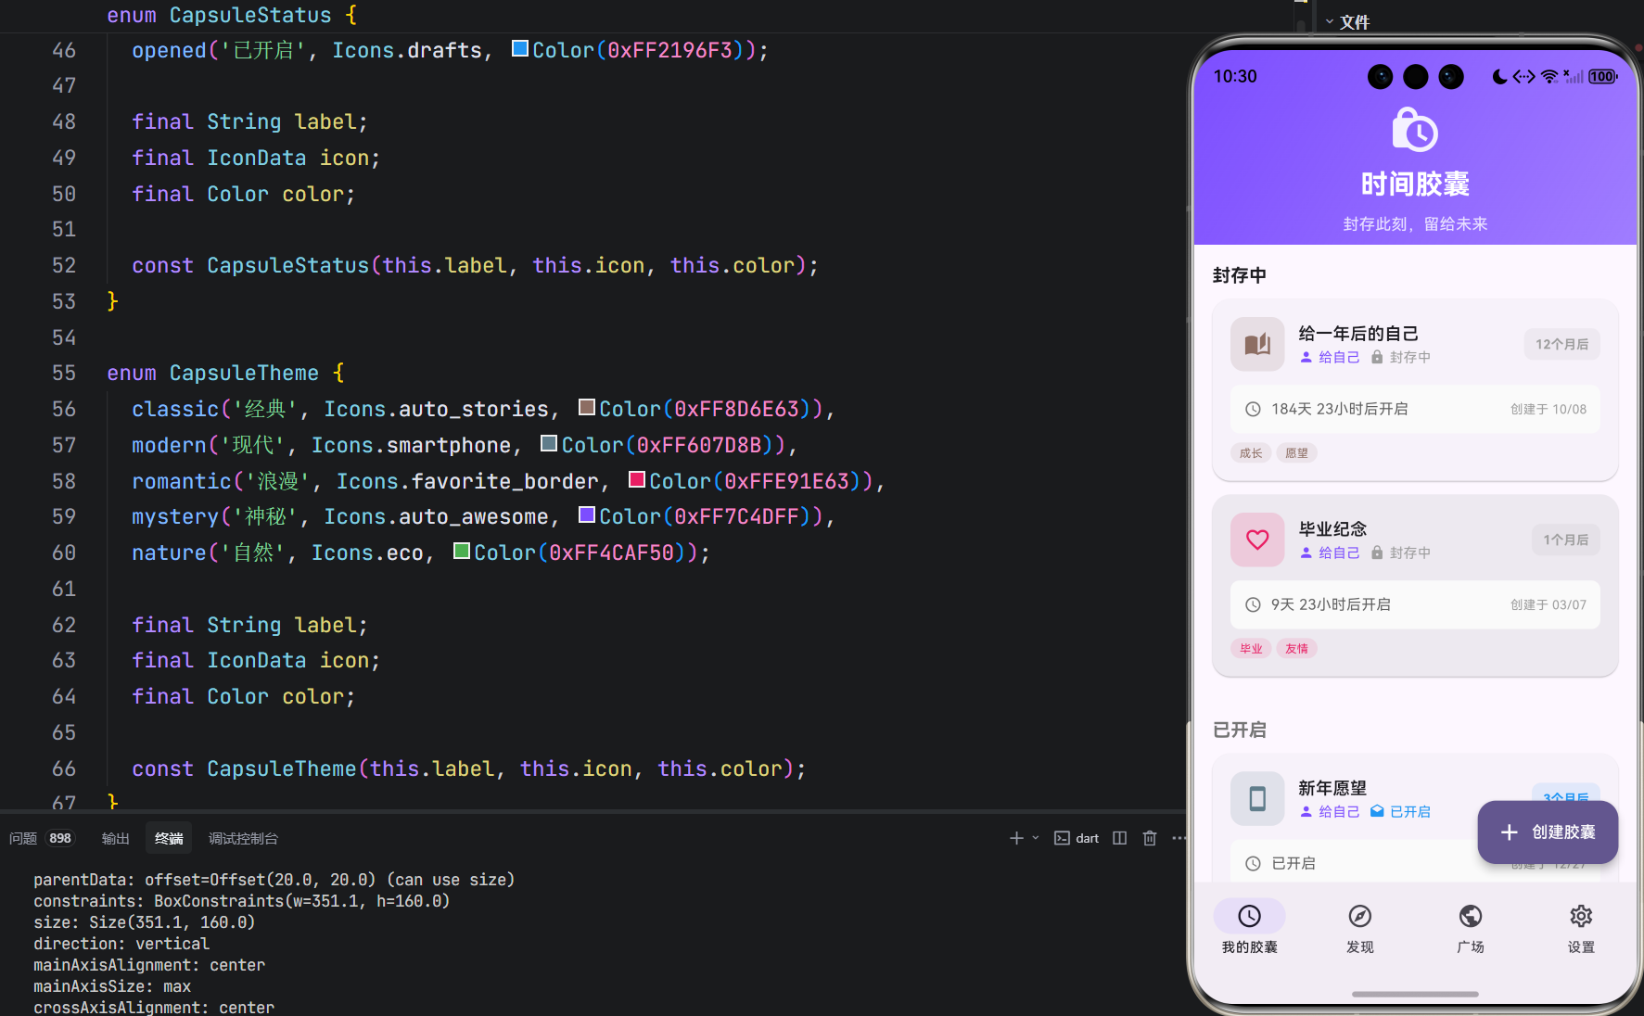Viewport: 1644px width, 1016px height.
Task: Tap the heart icon on 毕业纪念 card
Action: 1257,540
